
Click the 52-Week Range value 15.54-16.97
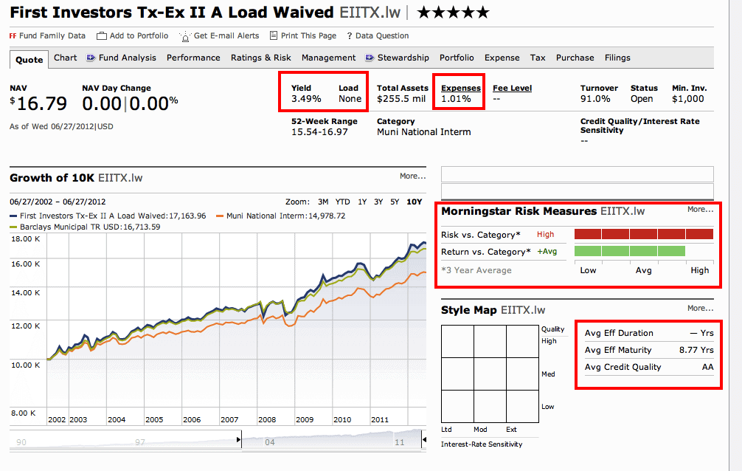pos(319,132)
